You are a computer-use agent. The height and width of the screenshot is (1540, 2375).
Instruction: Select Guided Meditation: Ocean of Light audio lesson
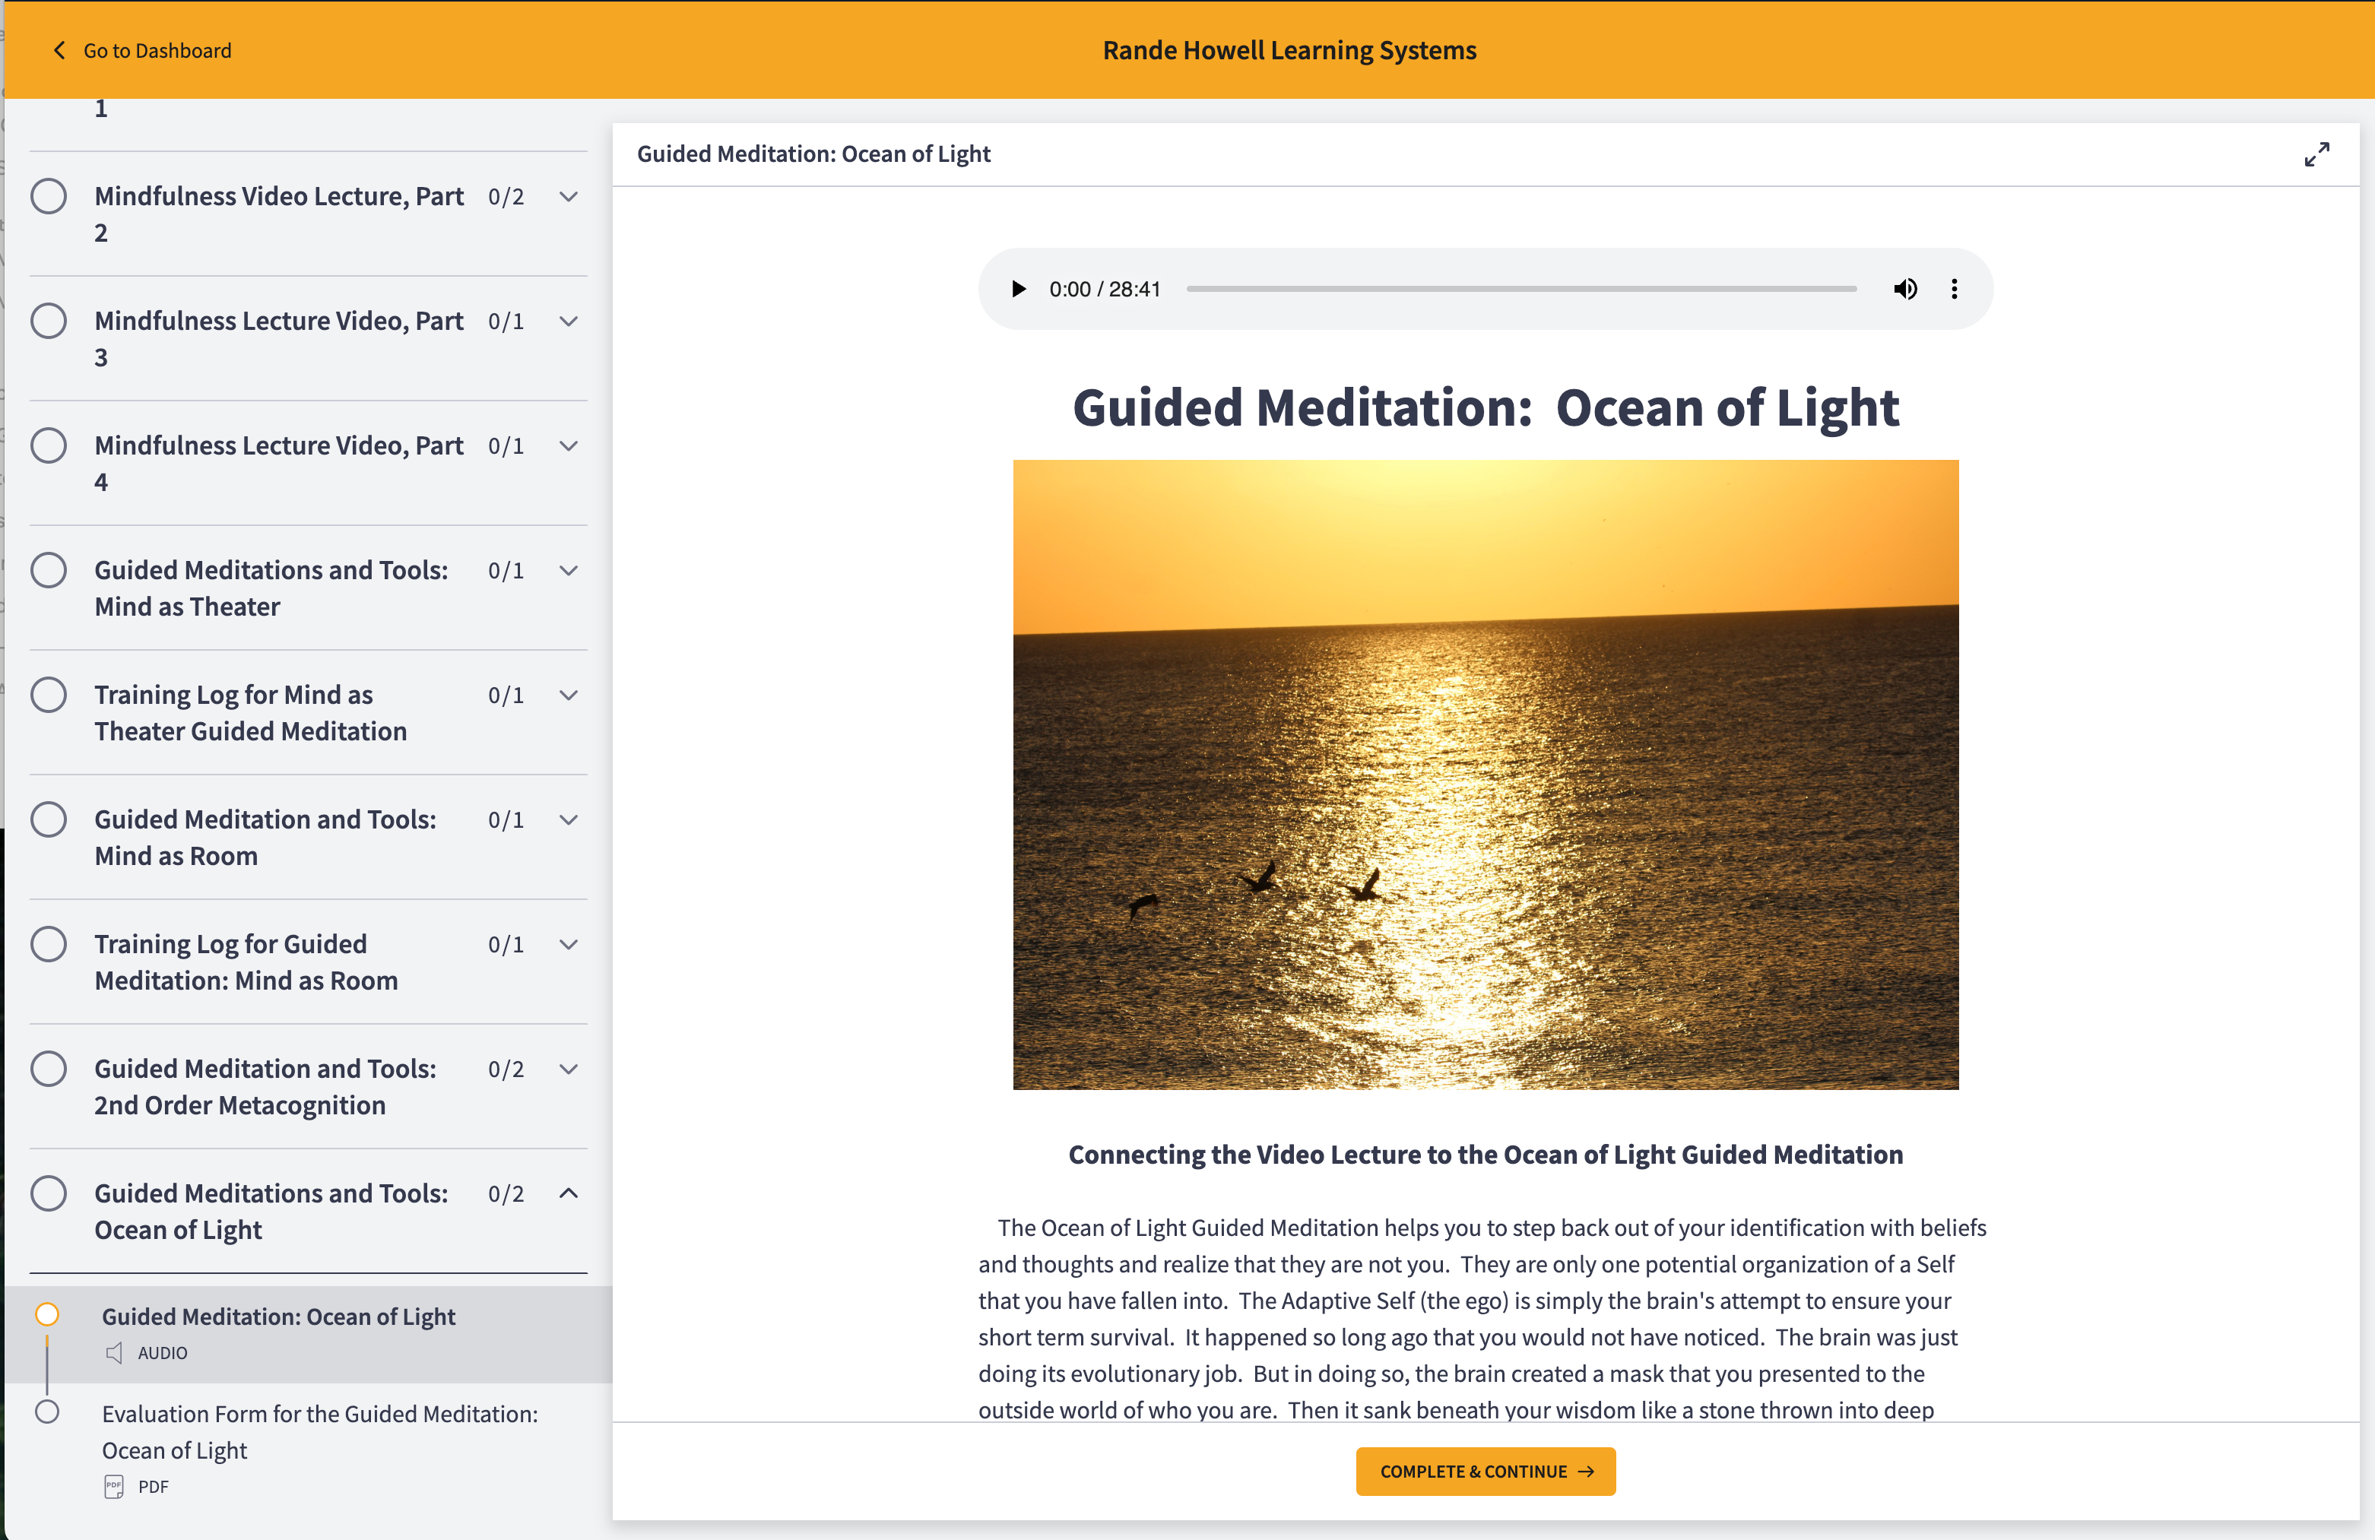(x=278, y=1317)
